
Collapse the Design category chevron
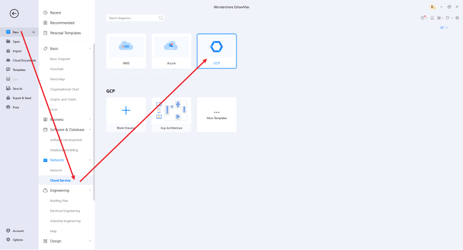[90, 241]
